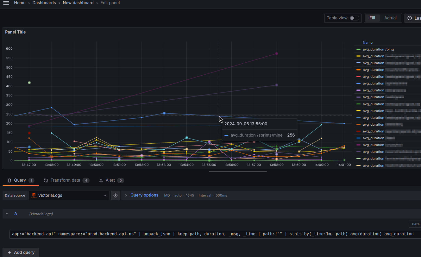Viewport: 421px width, 257px height.
Task: Open the data source help icon
Action: pos(115,195)
